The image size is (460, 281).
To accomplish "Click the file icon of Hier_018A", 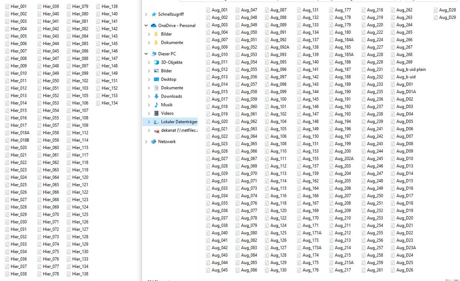I will (7, 133).
